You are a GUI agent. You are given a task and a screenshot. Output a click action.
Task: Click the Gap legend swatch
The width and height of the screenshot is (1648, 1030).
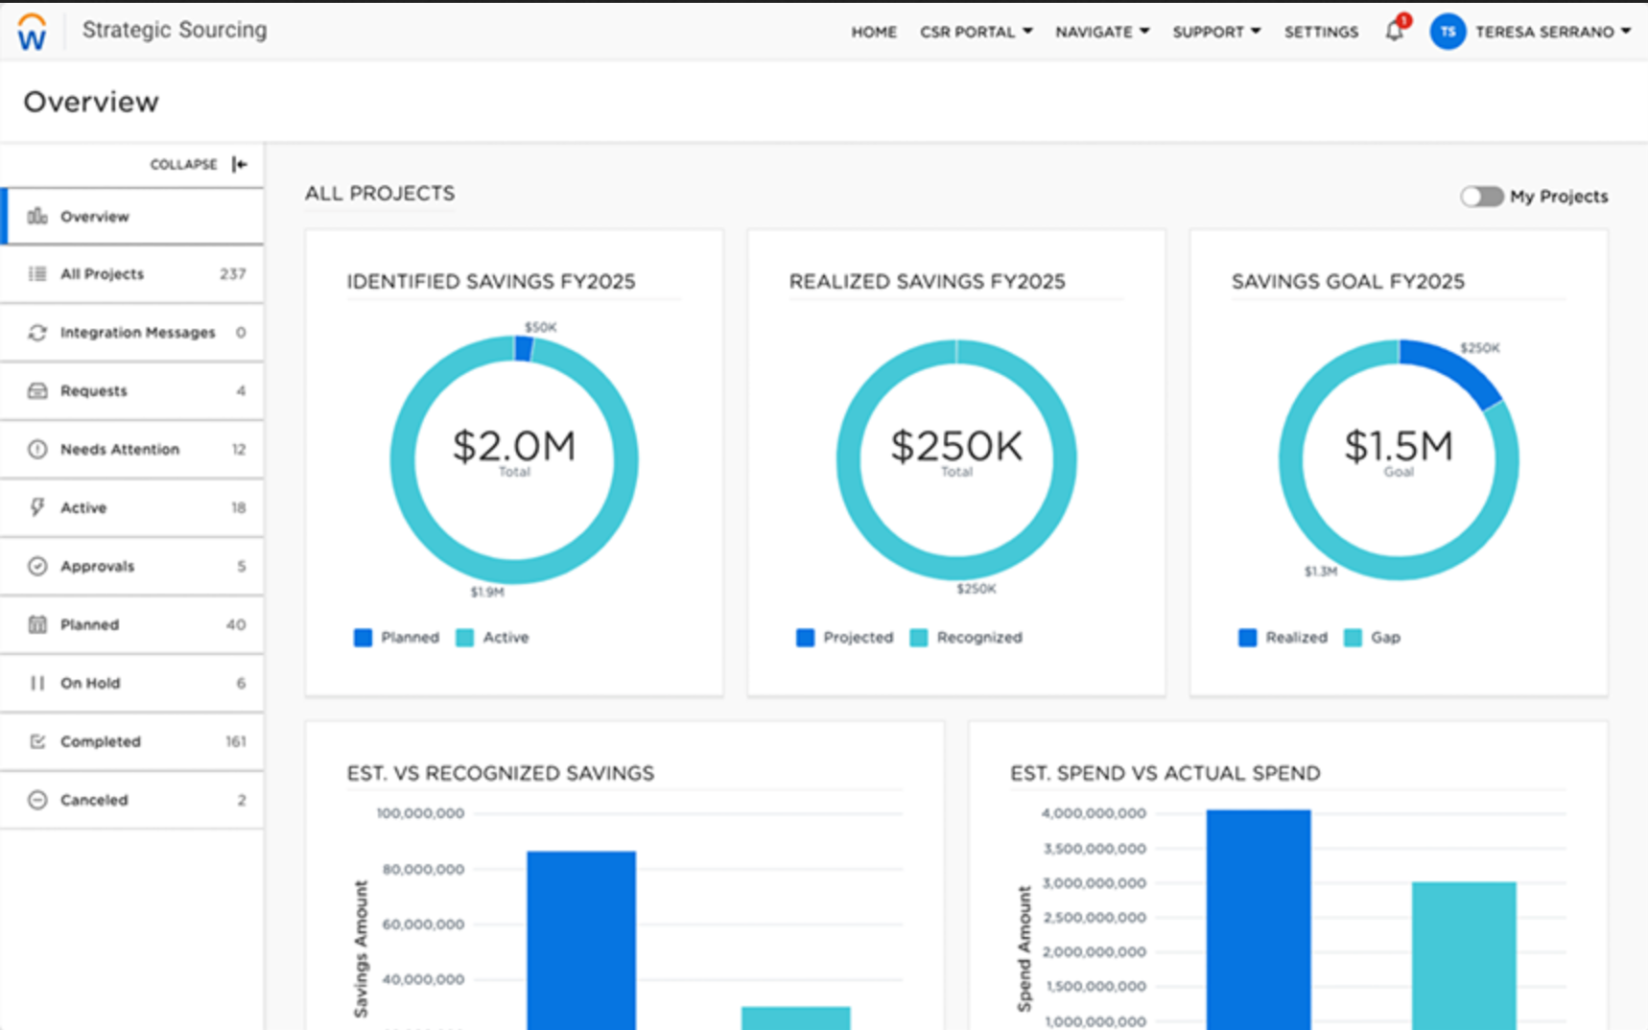tap(1353, 638)
